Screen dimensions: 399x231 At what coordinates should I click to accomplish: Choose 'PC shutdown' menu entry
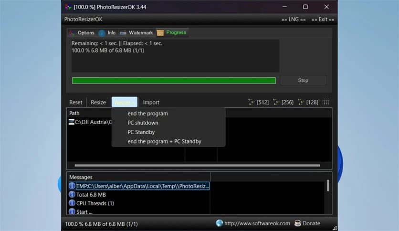[143, 123]
